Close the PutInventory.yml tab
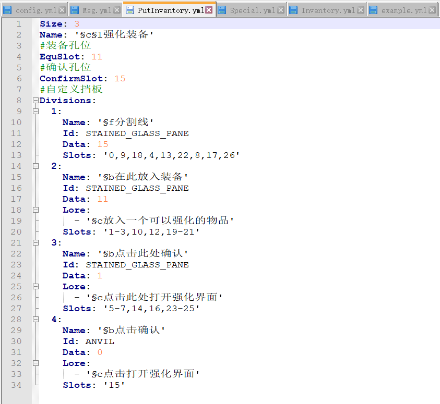 209,10
